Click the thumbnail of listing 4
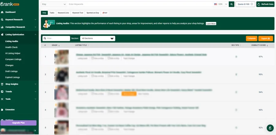The width and height of the screenshot is (276, 135). click(62, 110)
